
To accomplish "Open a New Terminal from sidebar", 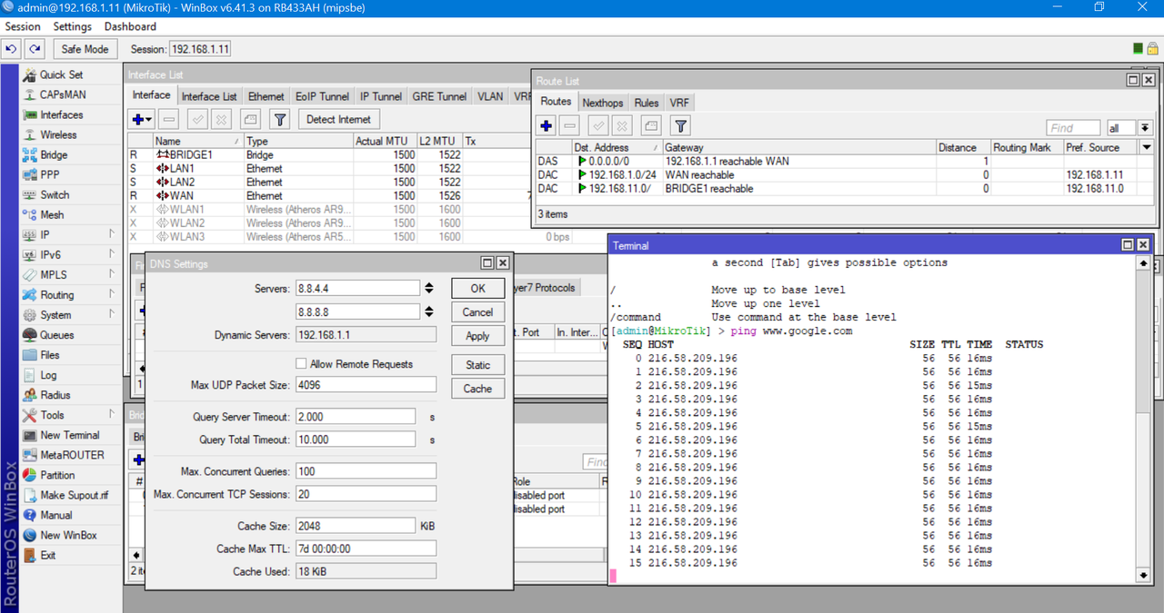I will click(x=69, y=435).
